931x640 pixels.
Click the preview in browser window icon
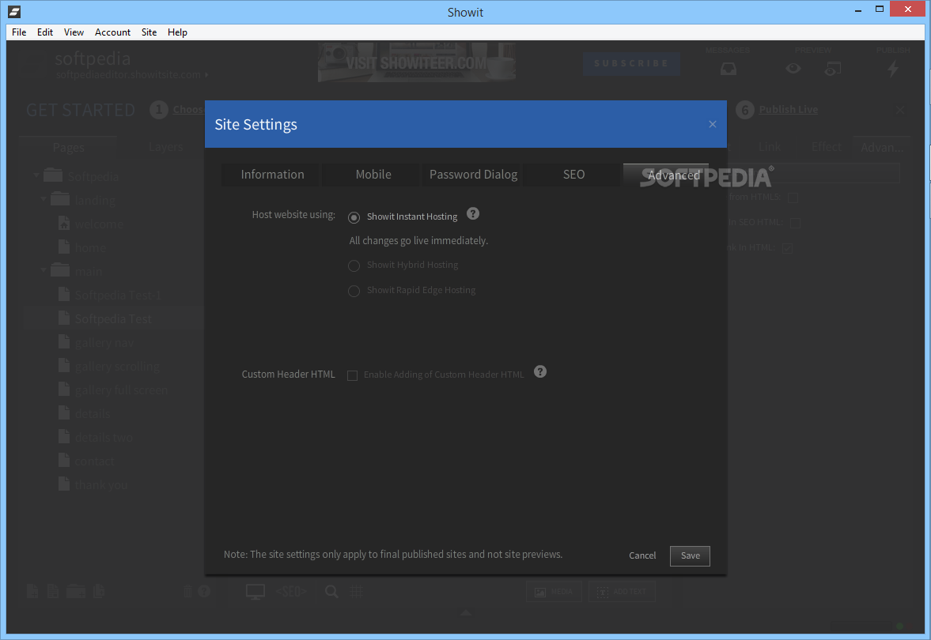832,70
